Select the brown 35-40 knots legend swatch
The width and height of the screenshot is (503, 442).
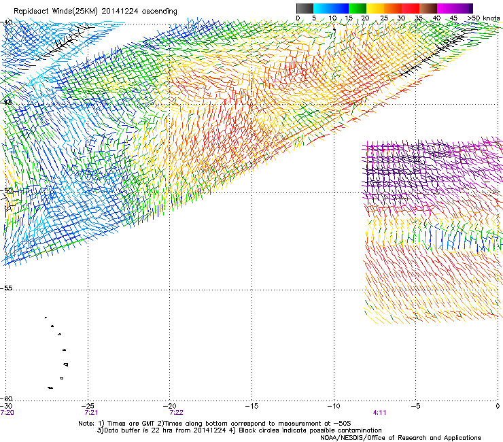click(x=428, y=8)
